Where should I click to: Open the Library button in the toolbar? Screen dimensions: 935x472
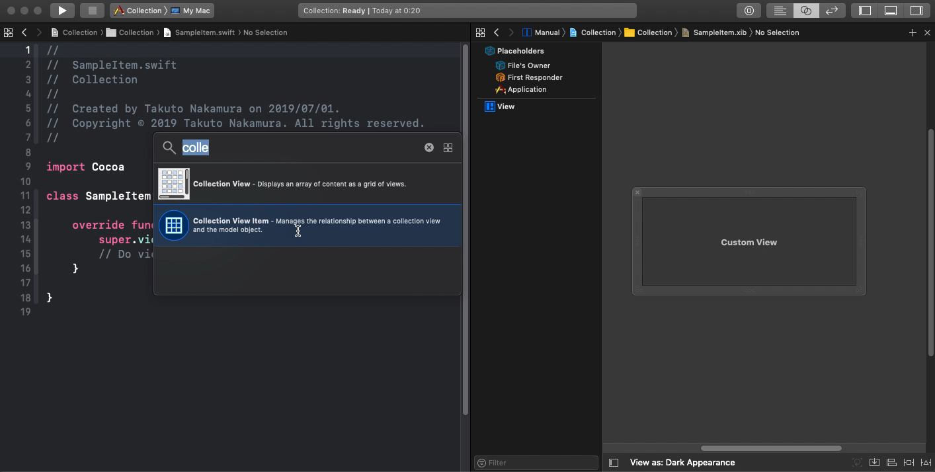749,11
